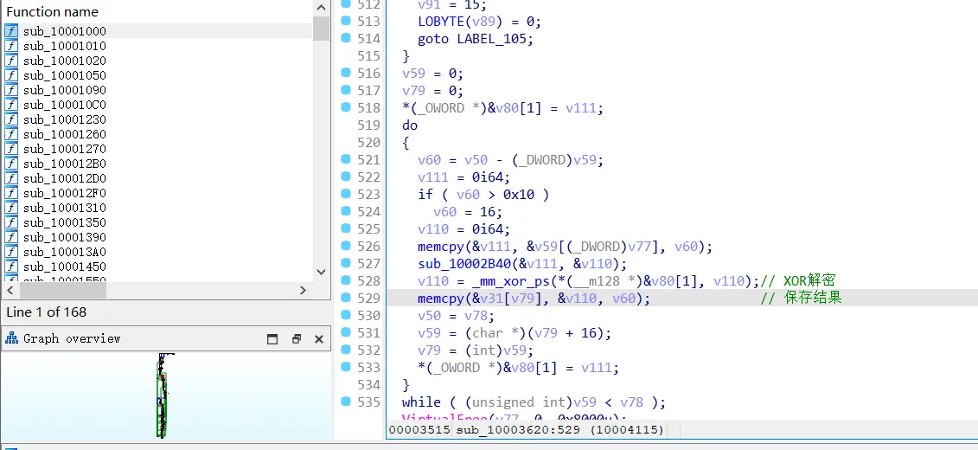Toggle breakpoint dot on line 528

(x=346, y=281)
